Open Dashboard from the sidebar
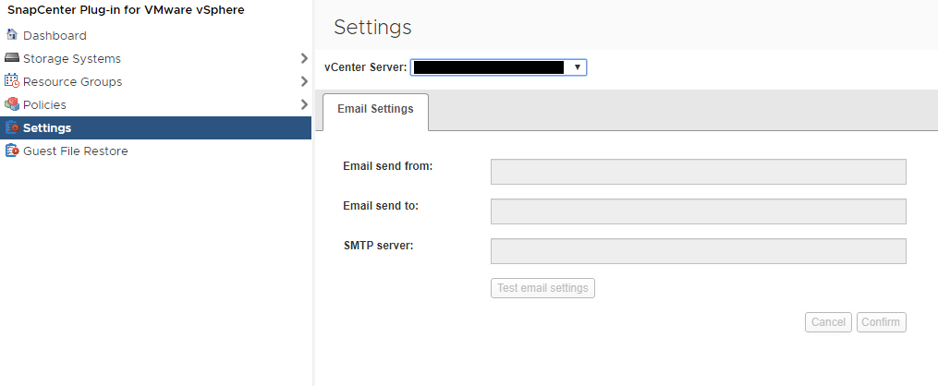 click(x=55, y=35)
